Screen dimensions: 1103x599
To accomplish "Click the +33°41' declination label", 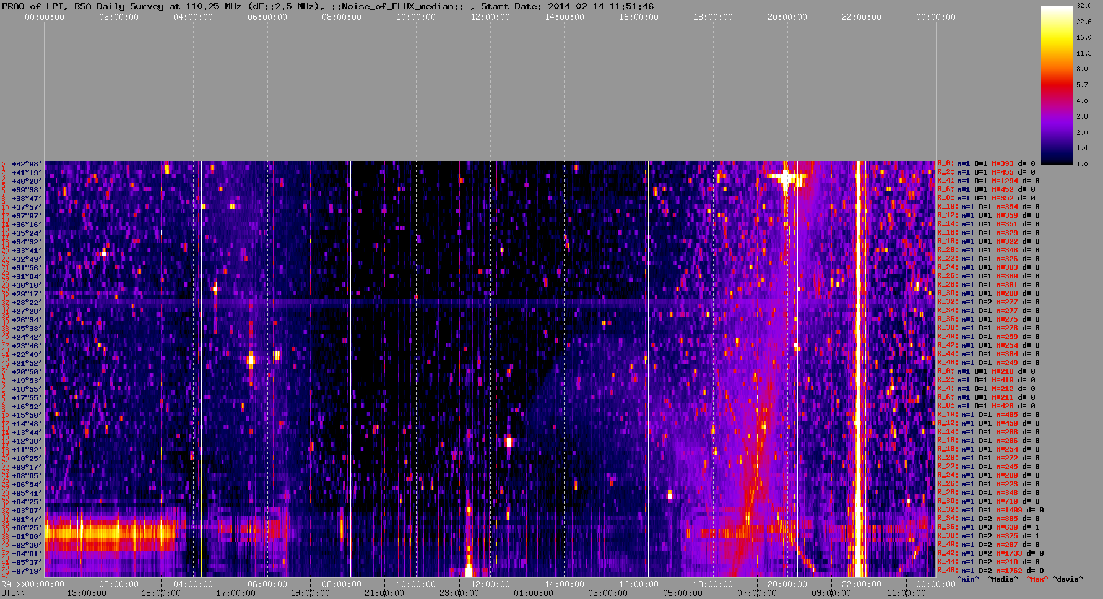I will 27,251.
